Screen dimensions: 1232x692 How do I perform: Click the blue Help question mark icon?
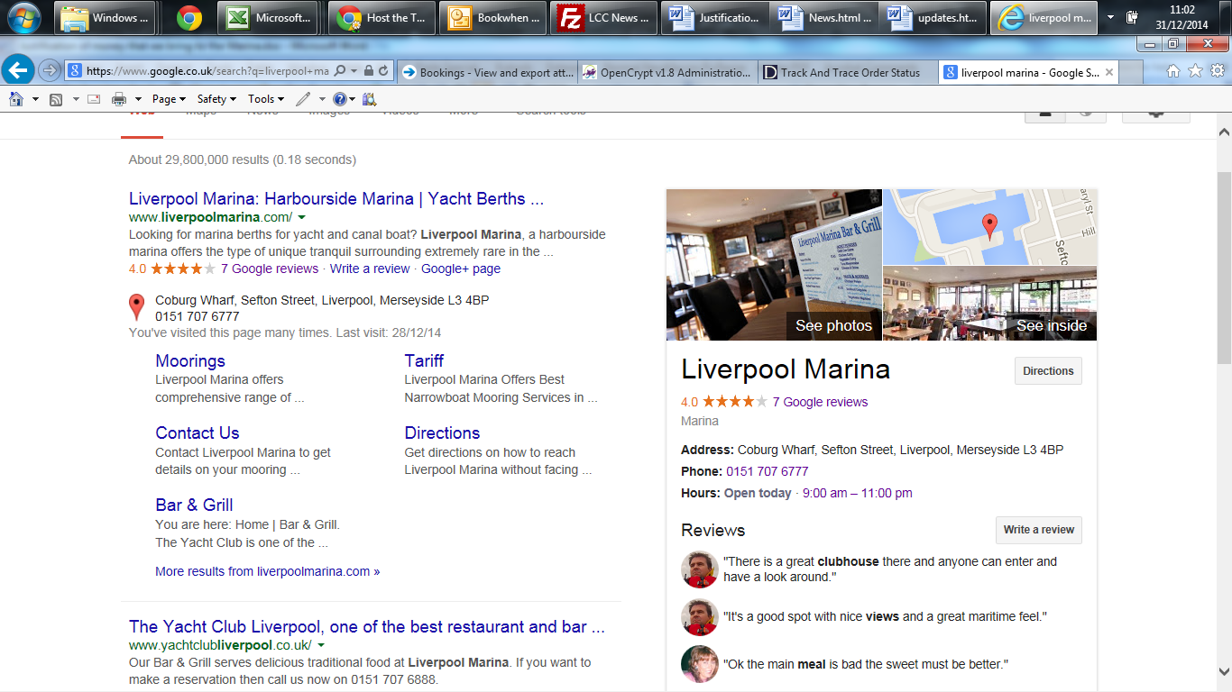[x=339, y=99]
